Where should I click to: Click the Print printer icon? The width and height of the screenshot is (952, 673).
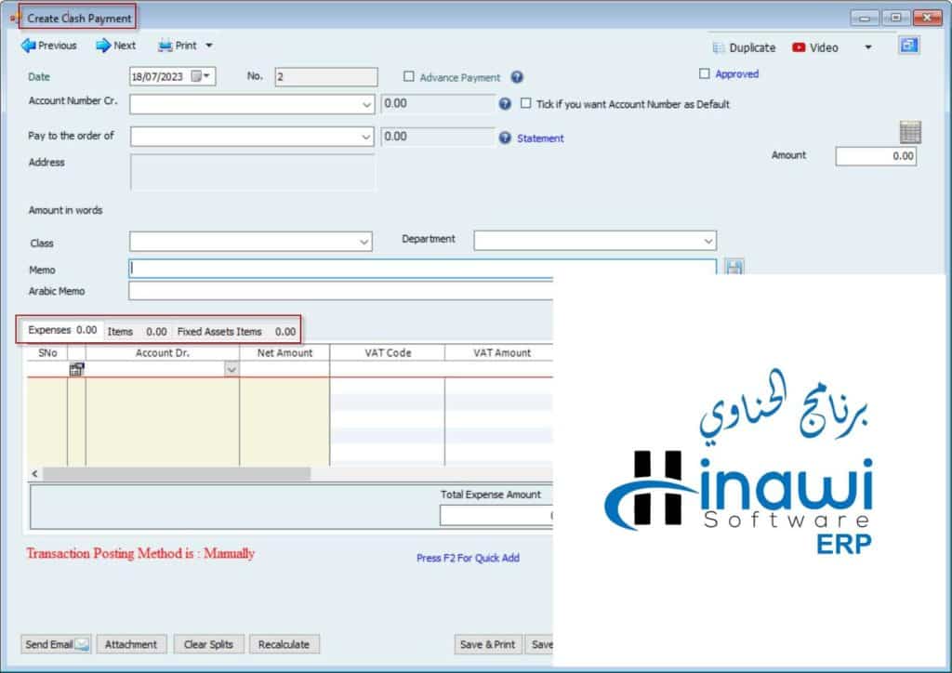tap(165, 46)
